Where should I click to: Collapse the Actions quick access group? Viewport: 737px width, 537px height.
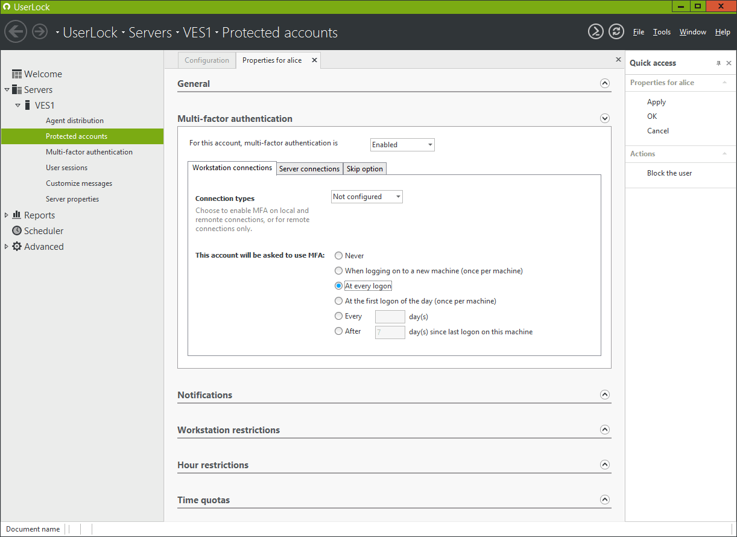click(x=724, y=154)
